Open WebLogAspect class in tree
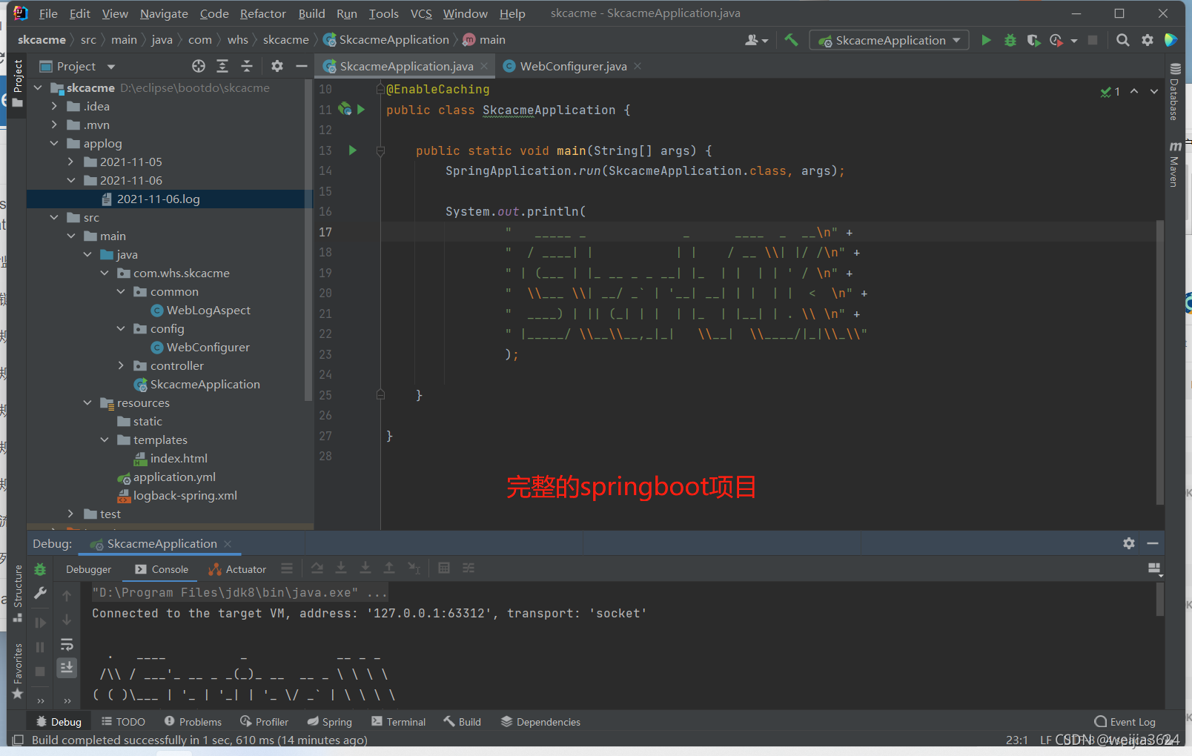1192x756 pixels. (x=208, y=310)
